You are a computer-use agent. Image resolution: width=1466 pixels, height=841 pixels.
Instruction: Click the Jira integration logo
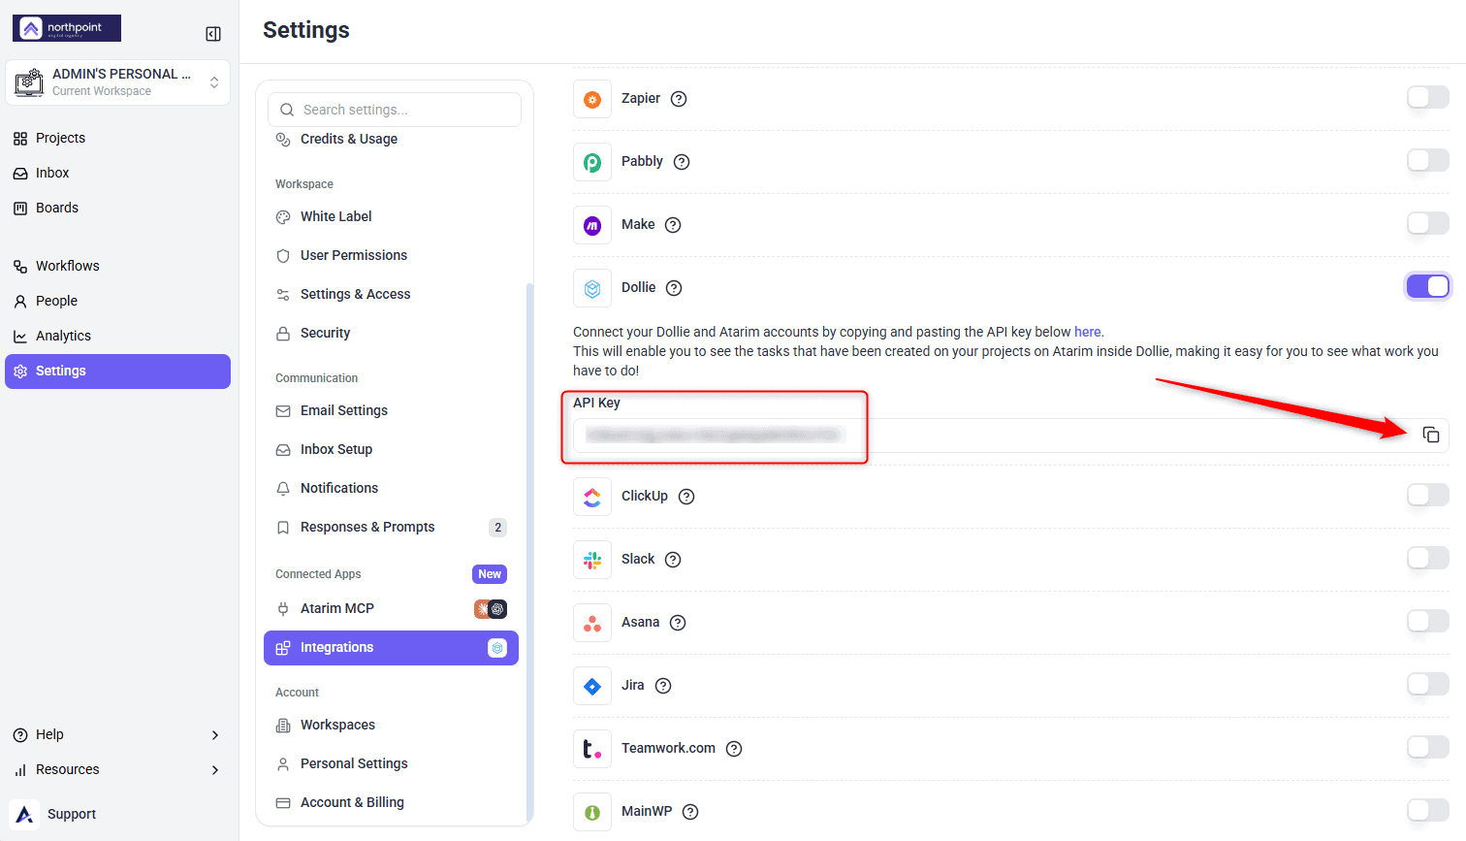tap(592, 686)
